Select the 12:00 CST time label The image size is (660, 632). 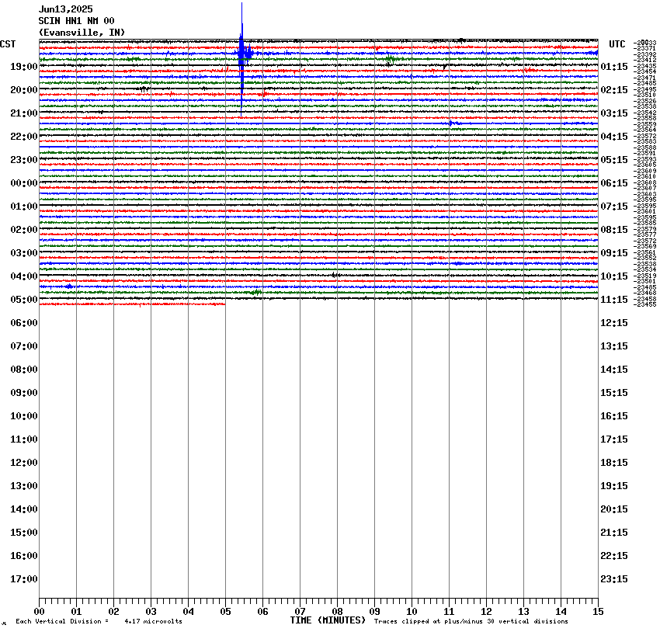(24, 463)
